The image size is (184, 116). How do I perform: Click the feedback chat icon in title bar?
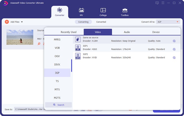(x=157, y=3)
